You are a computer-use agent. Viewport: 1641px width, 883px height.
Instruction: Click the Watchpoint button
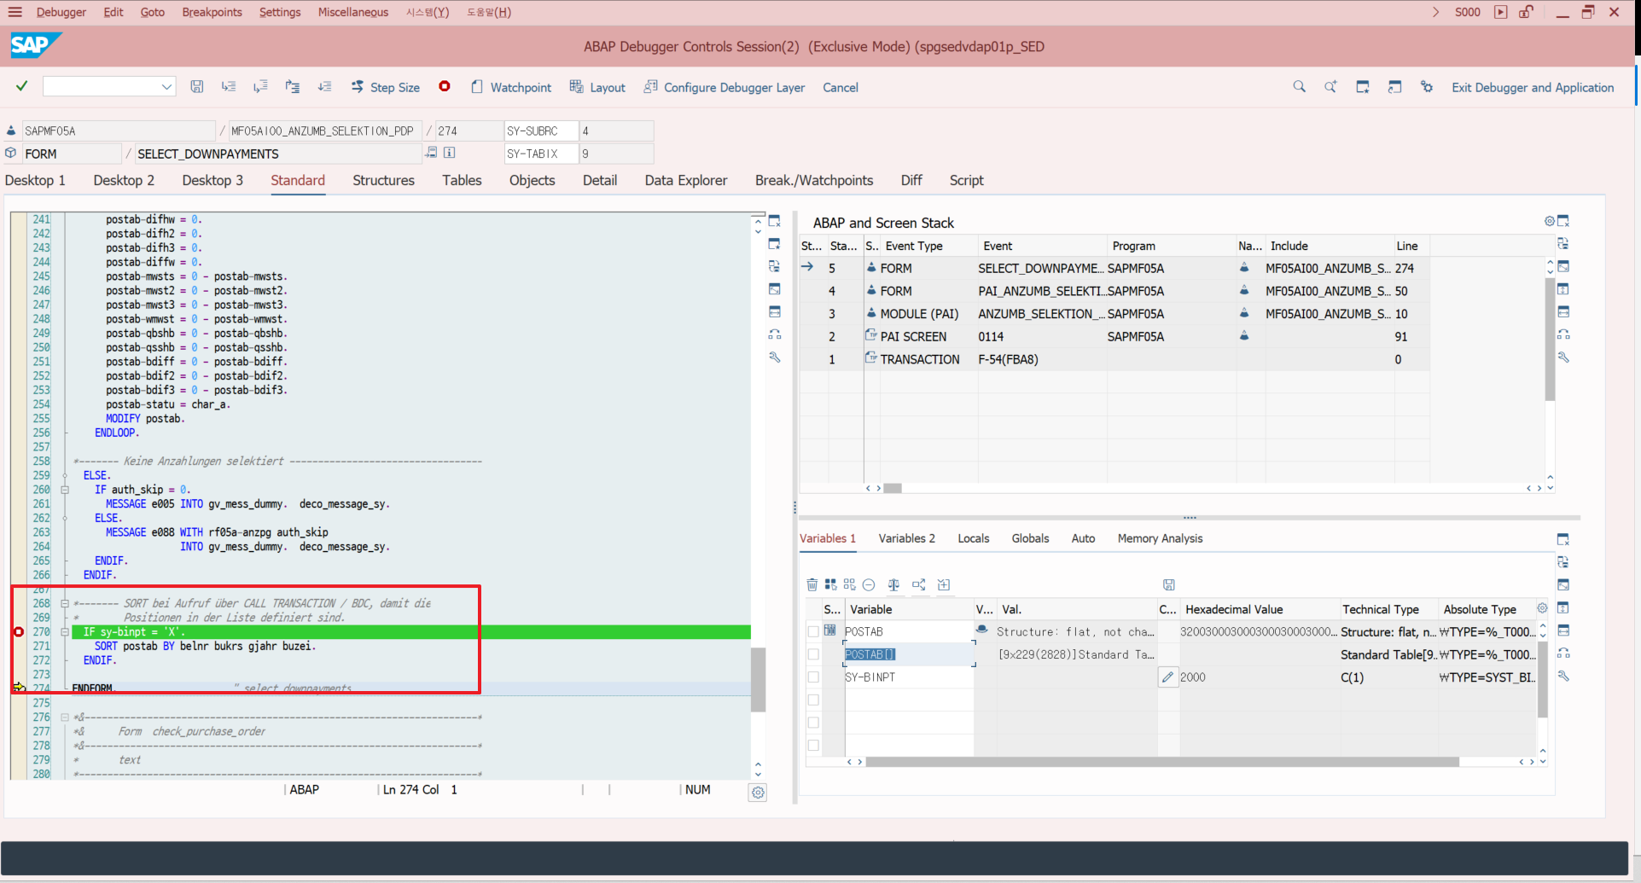click(x=511, y=87)
